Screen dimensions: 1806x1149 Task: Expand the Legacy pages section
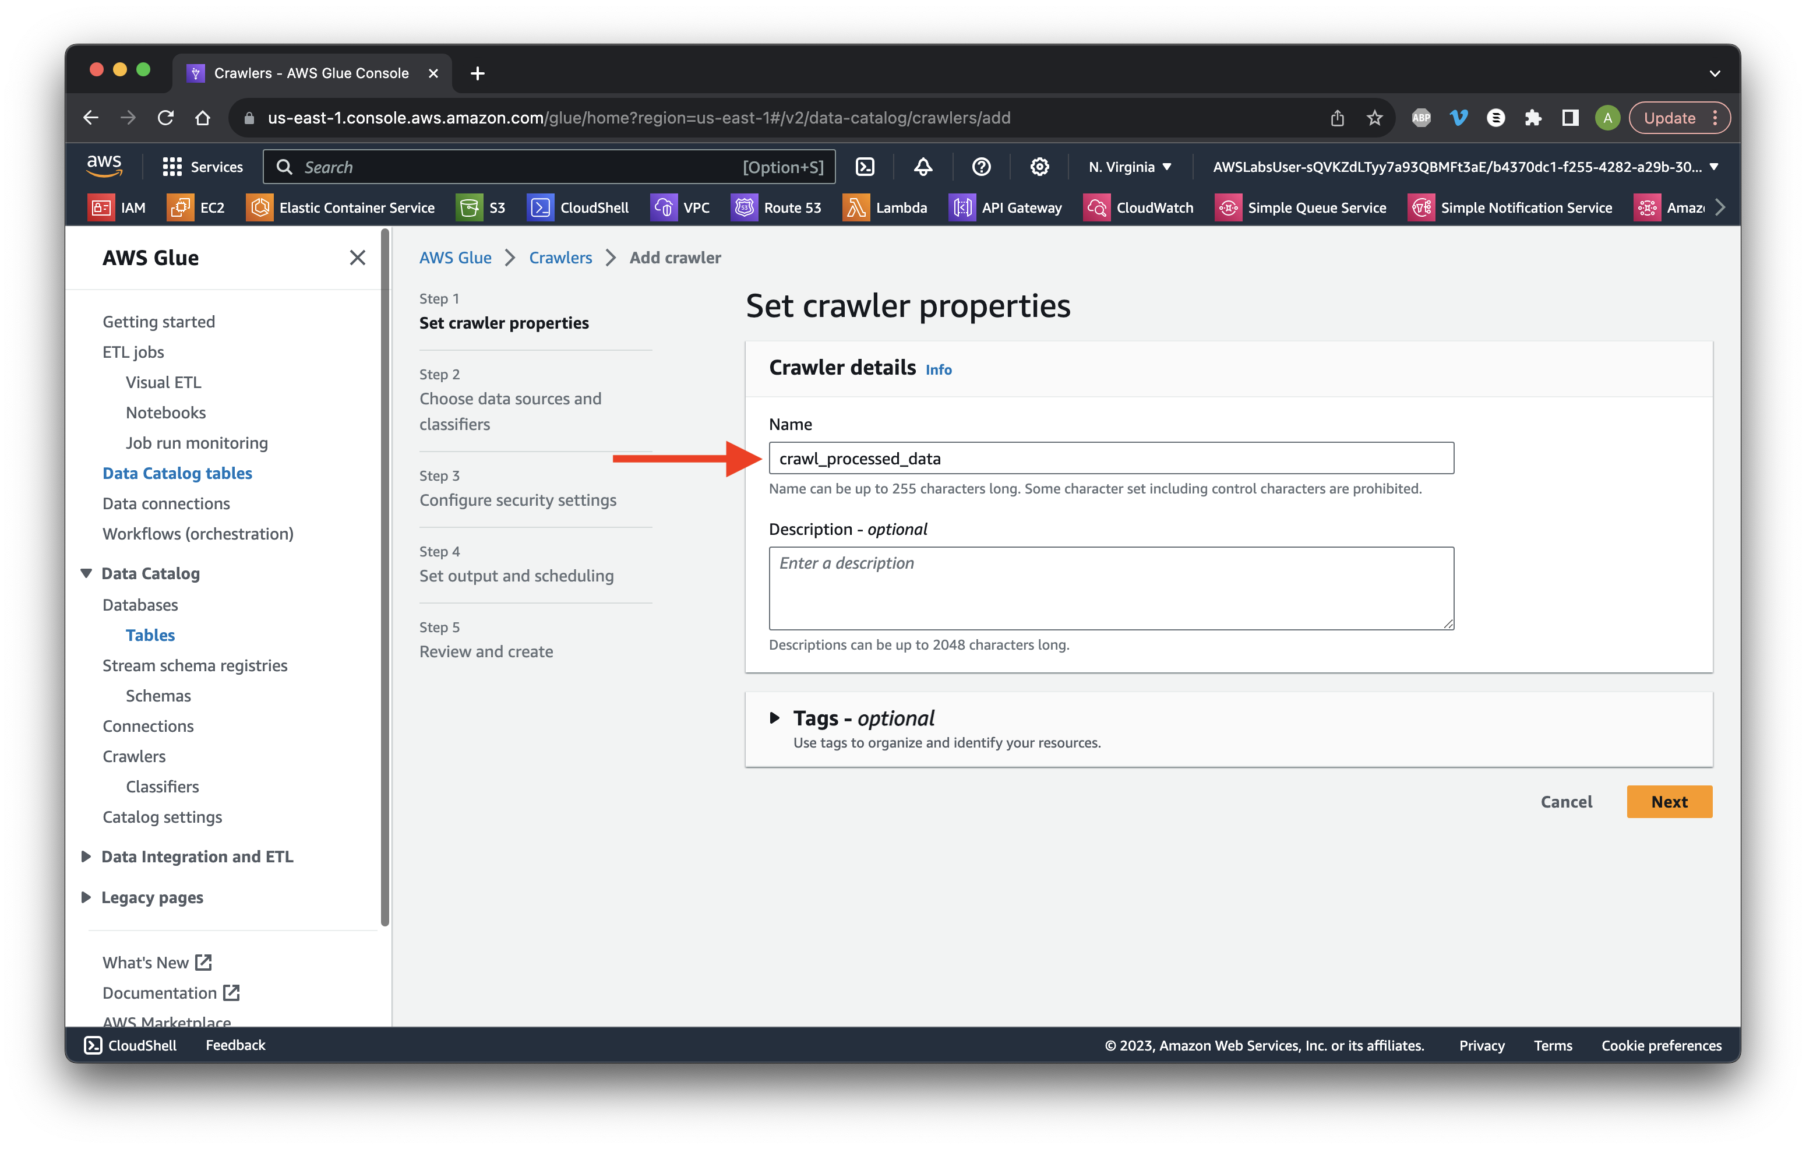coord(86,897)
